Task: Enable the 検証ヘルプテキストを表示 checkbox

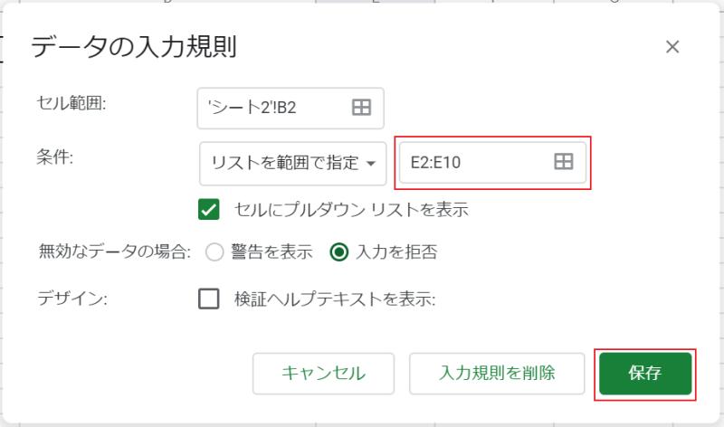Action: pyautogui.click(x=209, y=299)
